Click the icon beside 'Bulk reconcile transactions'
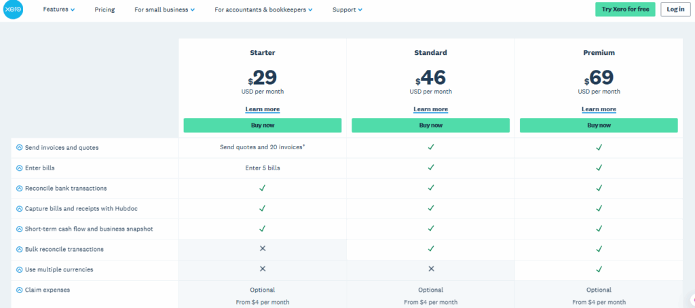Viewport: 695px width, 308px height. point(19,249)
